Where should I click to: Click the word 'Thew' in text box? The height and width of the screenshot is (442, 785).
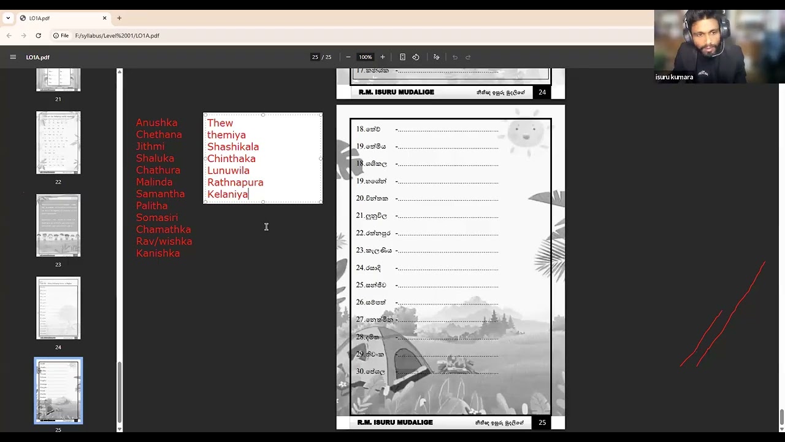220,123
